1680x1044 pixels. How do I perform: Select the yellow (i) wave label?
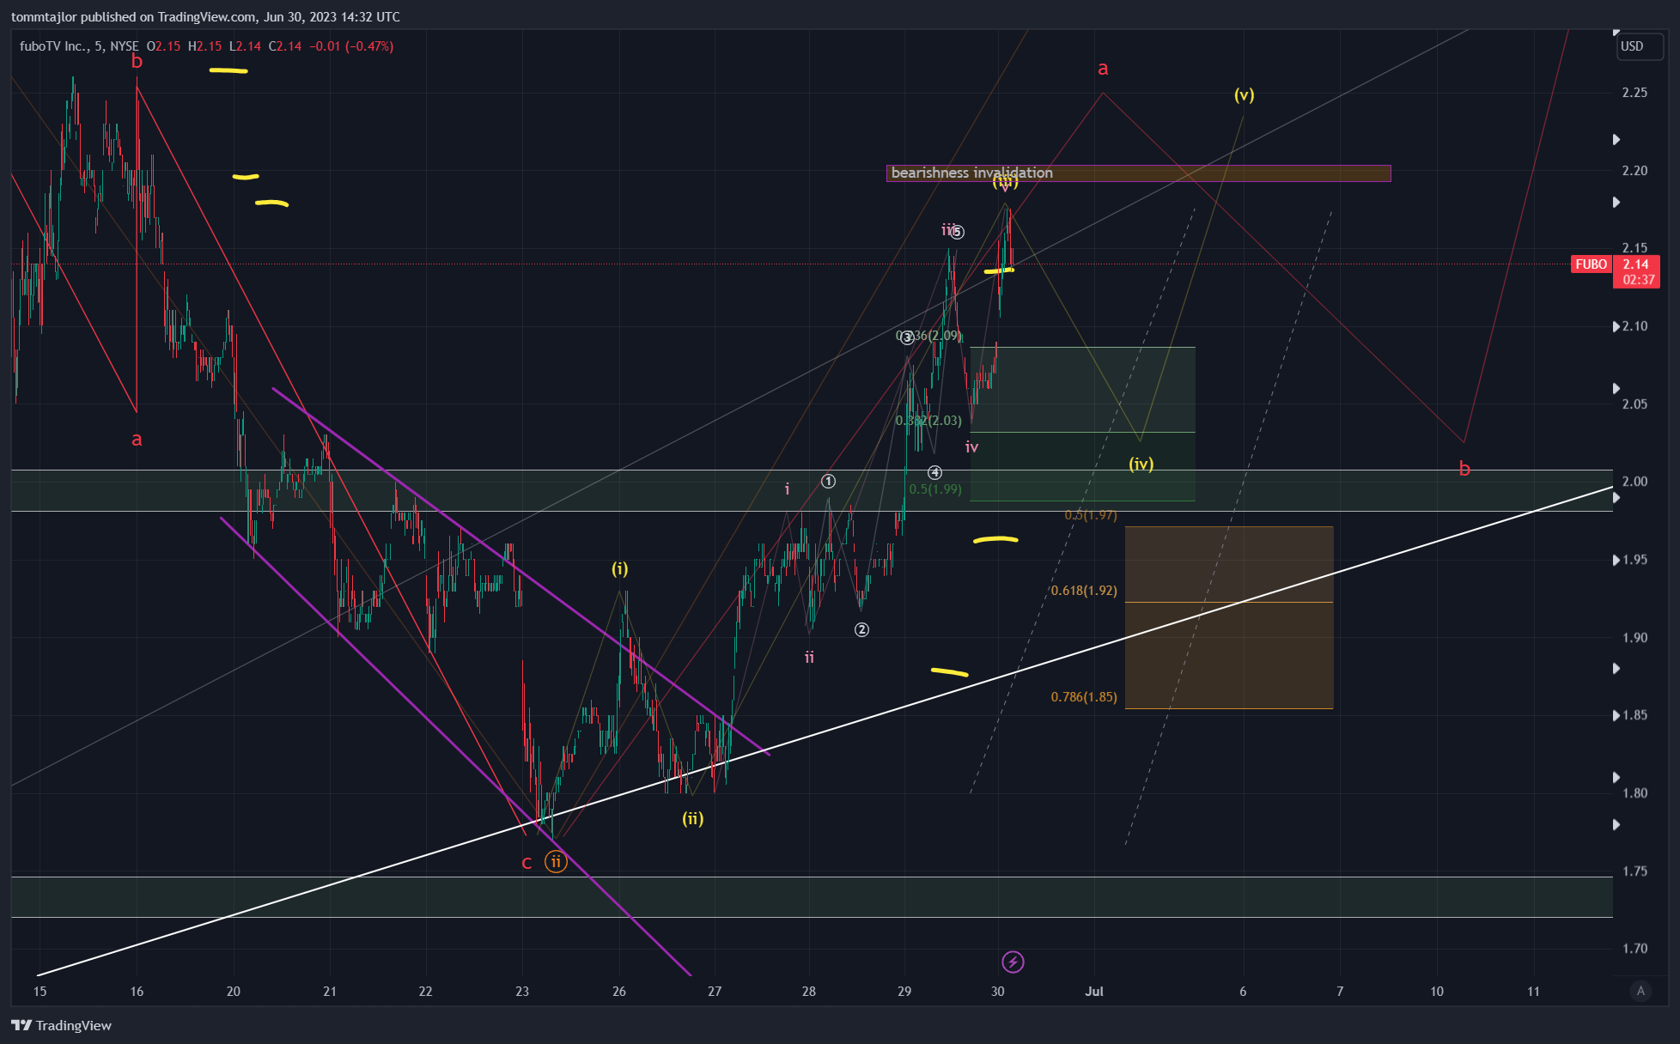(619, 568)
